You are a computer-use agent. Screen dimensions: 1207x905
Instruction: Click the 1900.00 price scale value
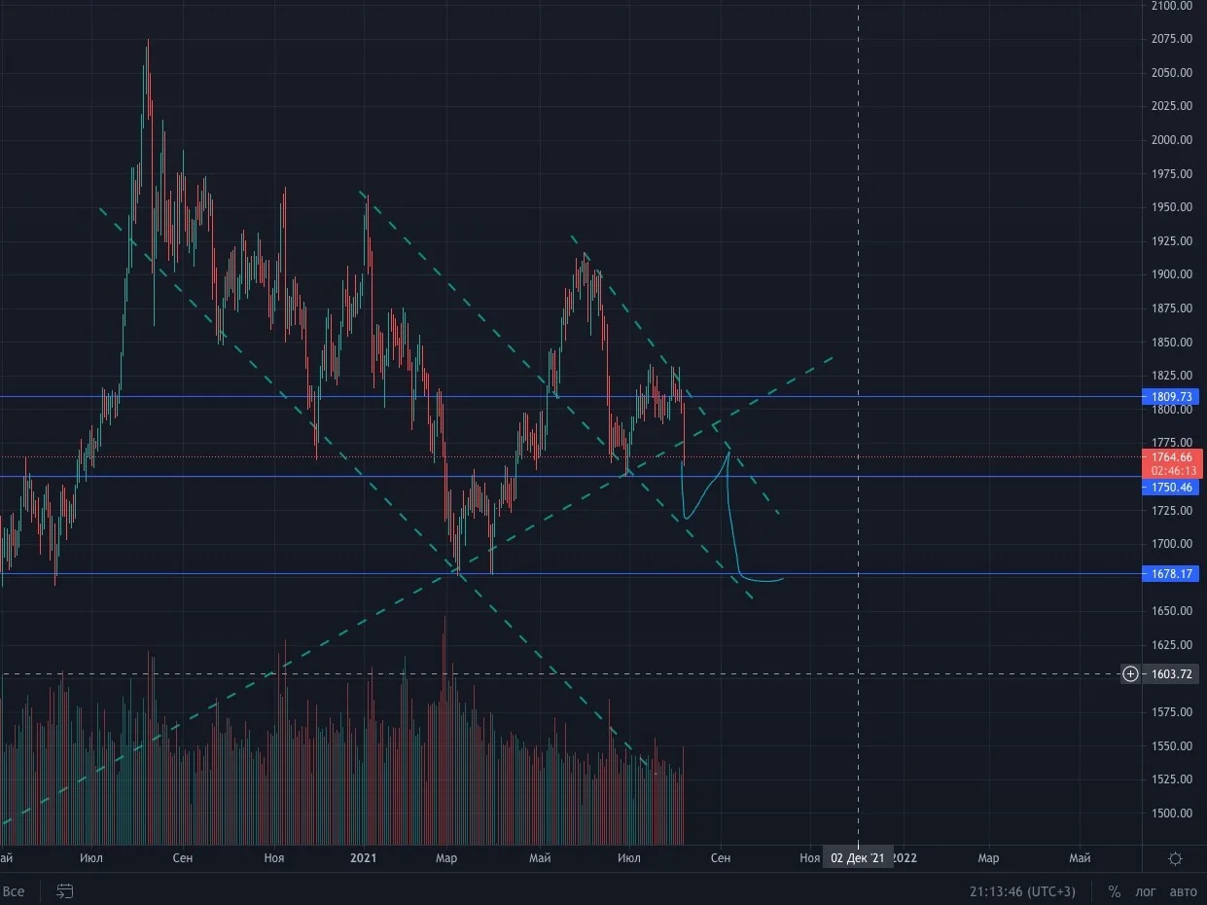[1173, 274]
